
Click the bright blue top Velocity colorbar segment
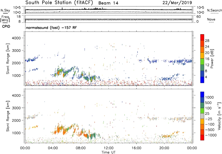(x=202, y=95)
